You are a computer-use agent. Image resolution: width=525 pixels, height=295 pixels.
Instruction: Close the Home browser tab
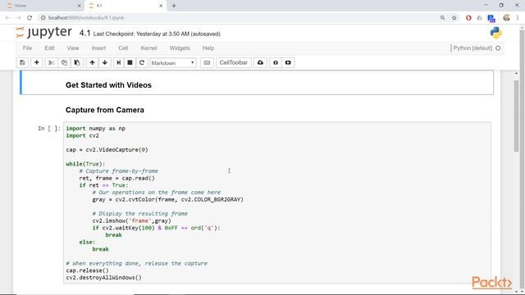(79, 6)
